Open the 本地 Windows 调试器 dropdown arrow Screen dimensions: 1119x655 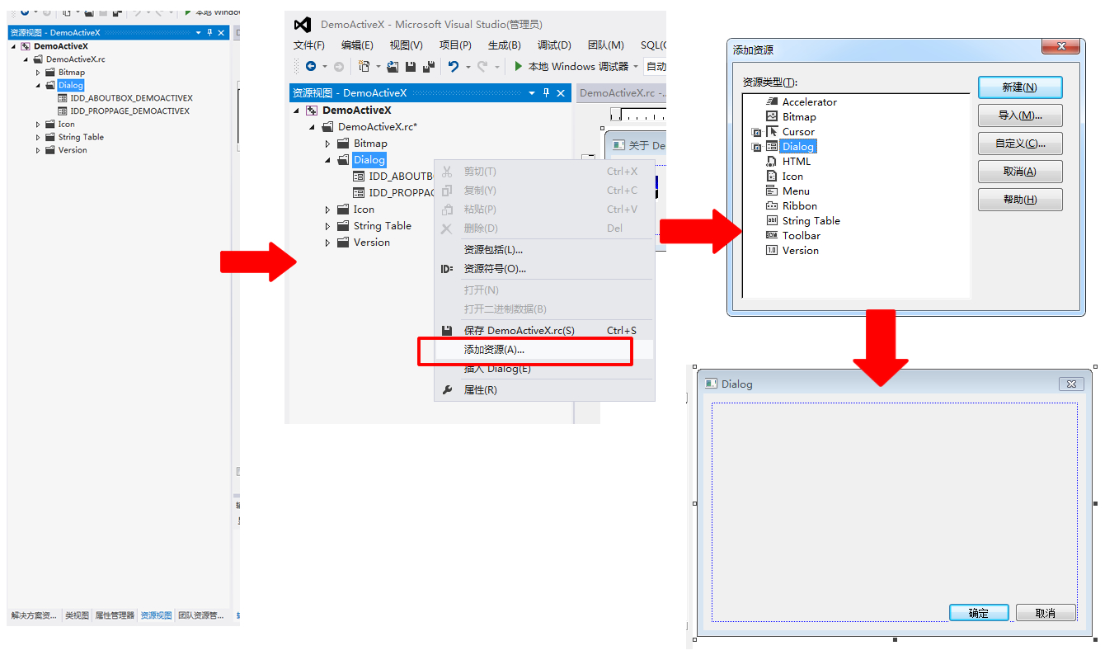[636, 67]
